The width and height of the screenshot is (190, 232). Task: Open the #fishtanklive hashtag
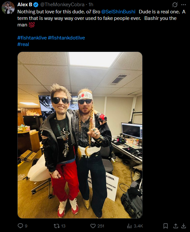(x=32, y=38)
